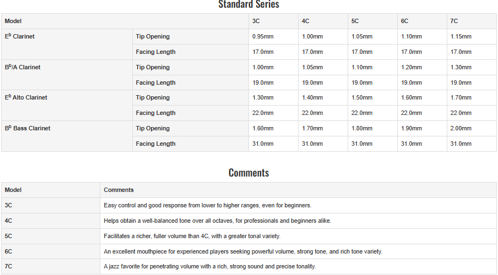498x275 pixels.
Task: Select the 2.00mm tip opening cell
Action: coord(461,129)
